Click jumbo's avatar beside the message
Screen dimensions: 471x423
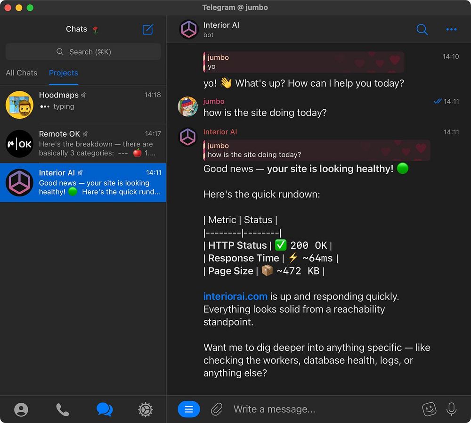pos(188,106)
